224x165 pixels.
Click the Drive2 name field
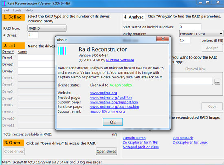[x=36, y=65]
